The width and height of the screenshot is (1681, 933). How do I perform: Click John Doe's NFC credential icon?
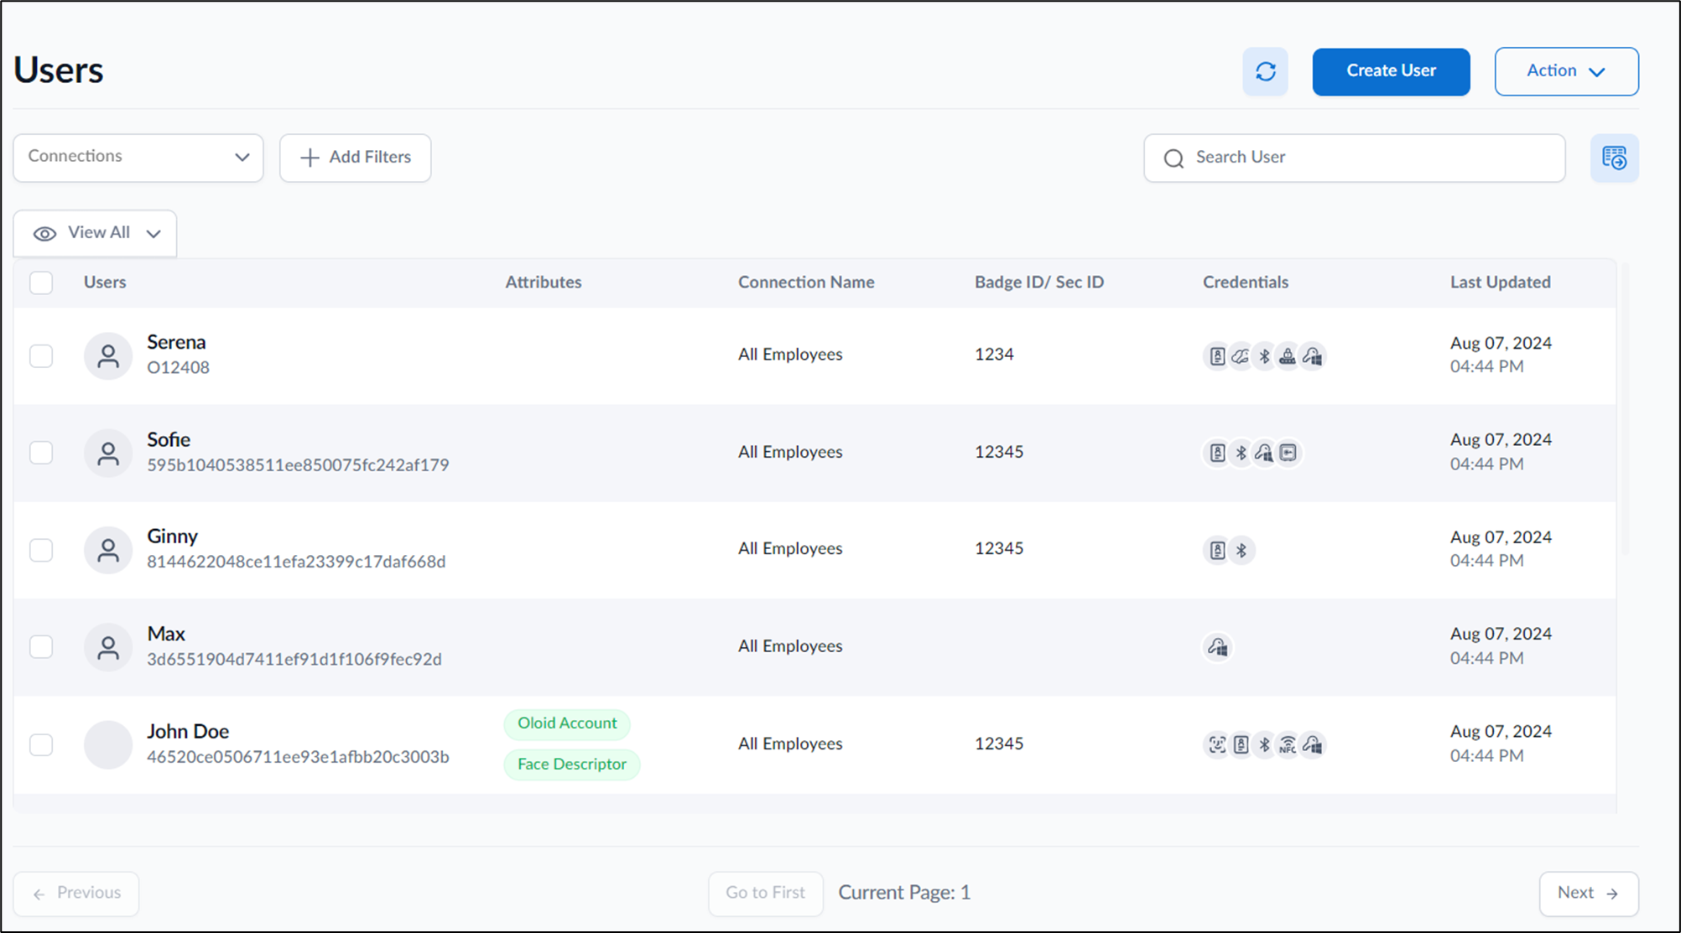point(1288,744)
